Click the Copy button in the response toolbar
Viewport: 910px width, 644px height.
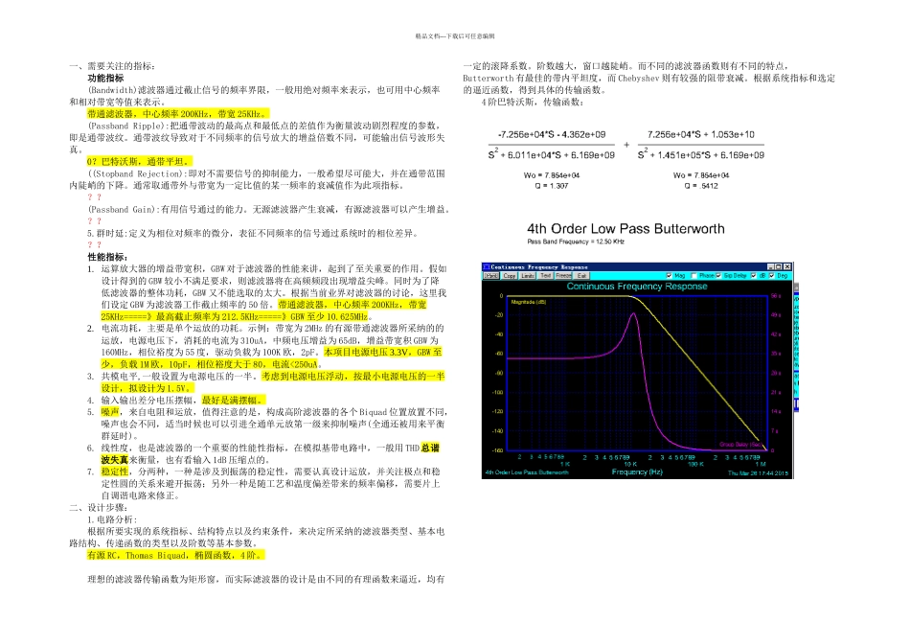(510, 276)
